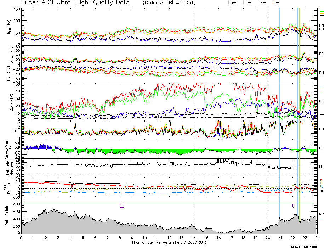The width and height of the screenshot is (324, 248).
Task: Click the yellow-green vertical line near hour 22.5
Action: click(x=300, y=106)
